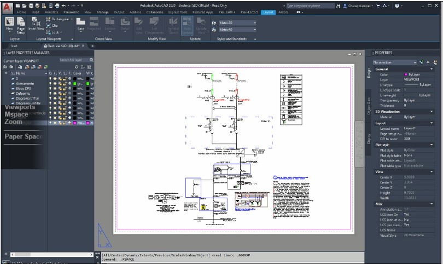Click the green color swatch of Aterramento layer
The image size is (443, 264).
(74, 84)
